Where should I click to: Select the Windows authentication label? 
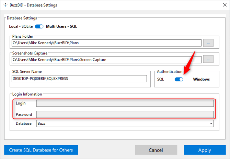point(201,79)
